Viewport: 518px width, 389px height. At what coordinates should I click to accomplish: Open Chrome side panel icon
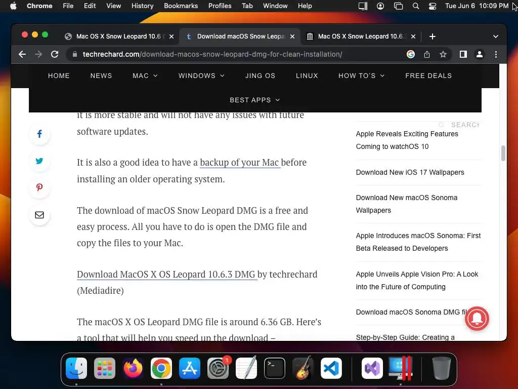pos(463,54)
